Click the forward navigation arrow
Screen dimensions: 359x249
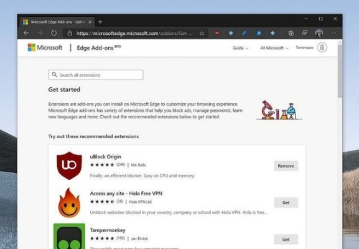click(40, 33)
